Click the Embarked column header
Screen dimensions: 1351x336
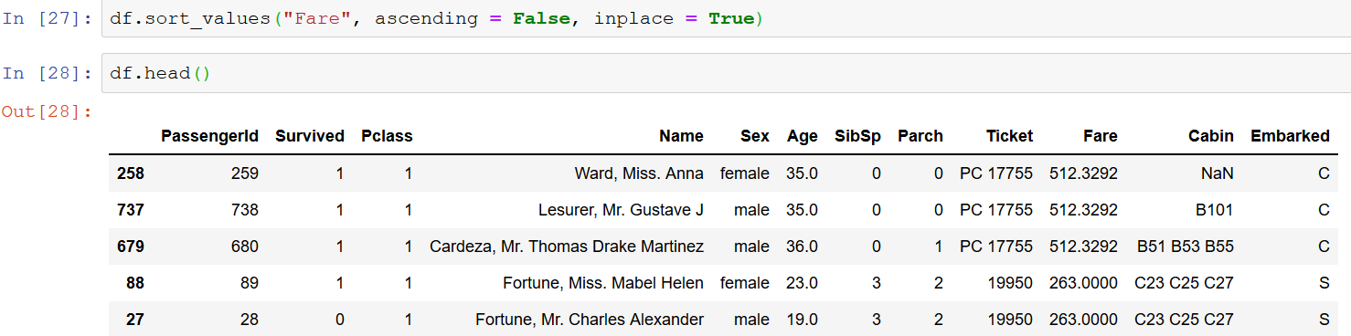[x=1290, y=136]
